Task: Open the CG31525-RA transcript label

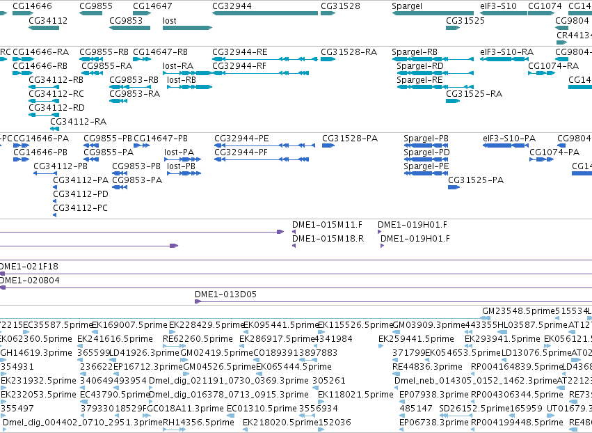Action: point(474,94)
